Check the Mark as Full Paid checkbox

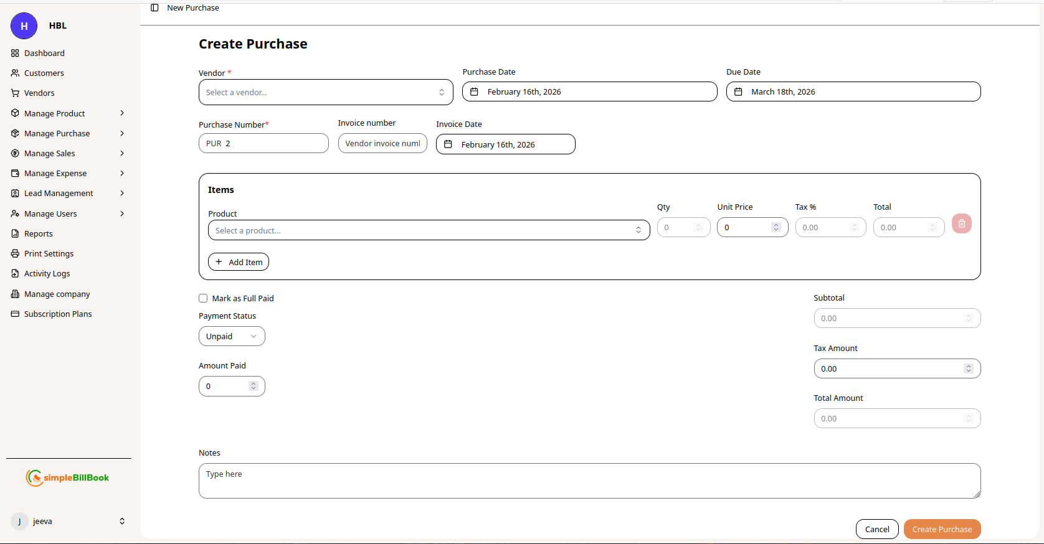203,298
